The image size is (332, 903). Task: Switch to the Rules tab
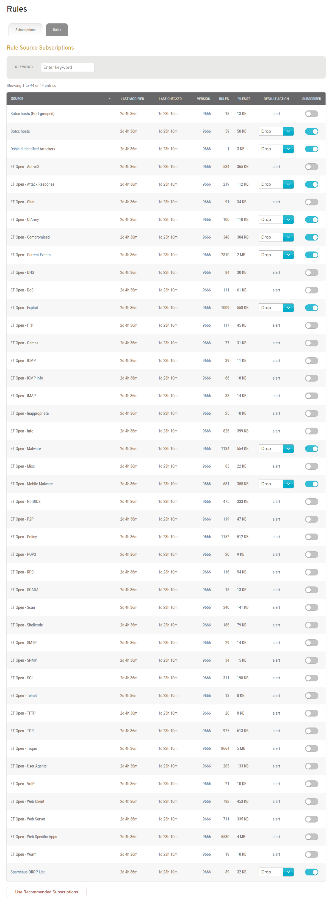point(57,30)
